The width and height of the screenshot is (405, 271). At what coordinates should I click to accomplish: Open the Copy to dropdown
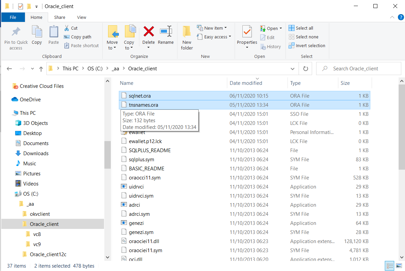coord(129,48)
